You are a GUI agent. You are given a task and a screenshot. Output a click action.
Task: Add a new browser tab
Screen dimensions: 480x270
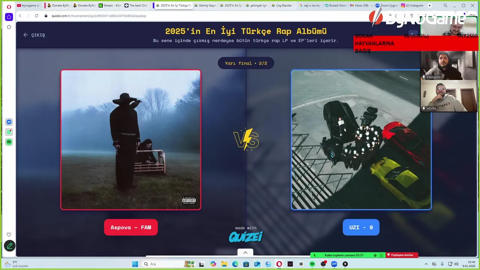pyautogui.click(x=430, y=6)
